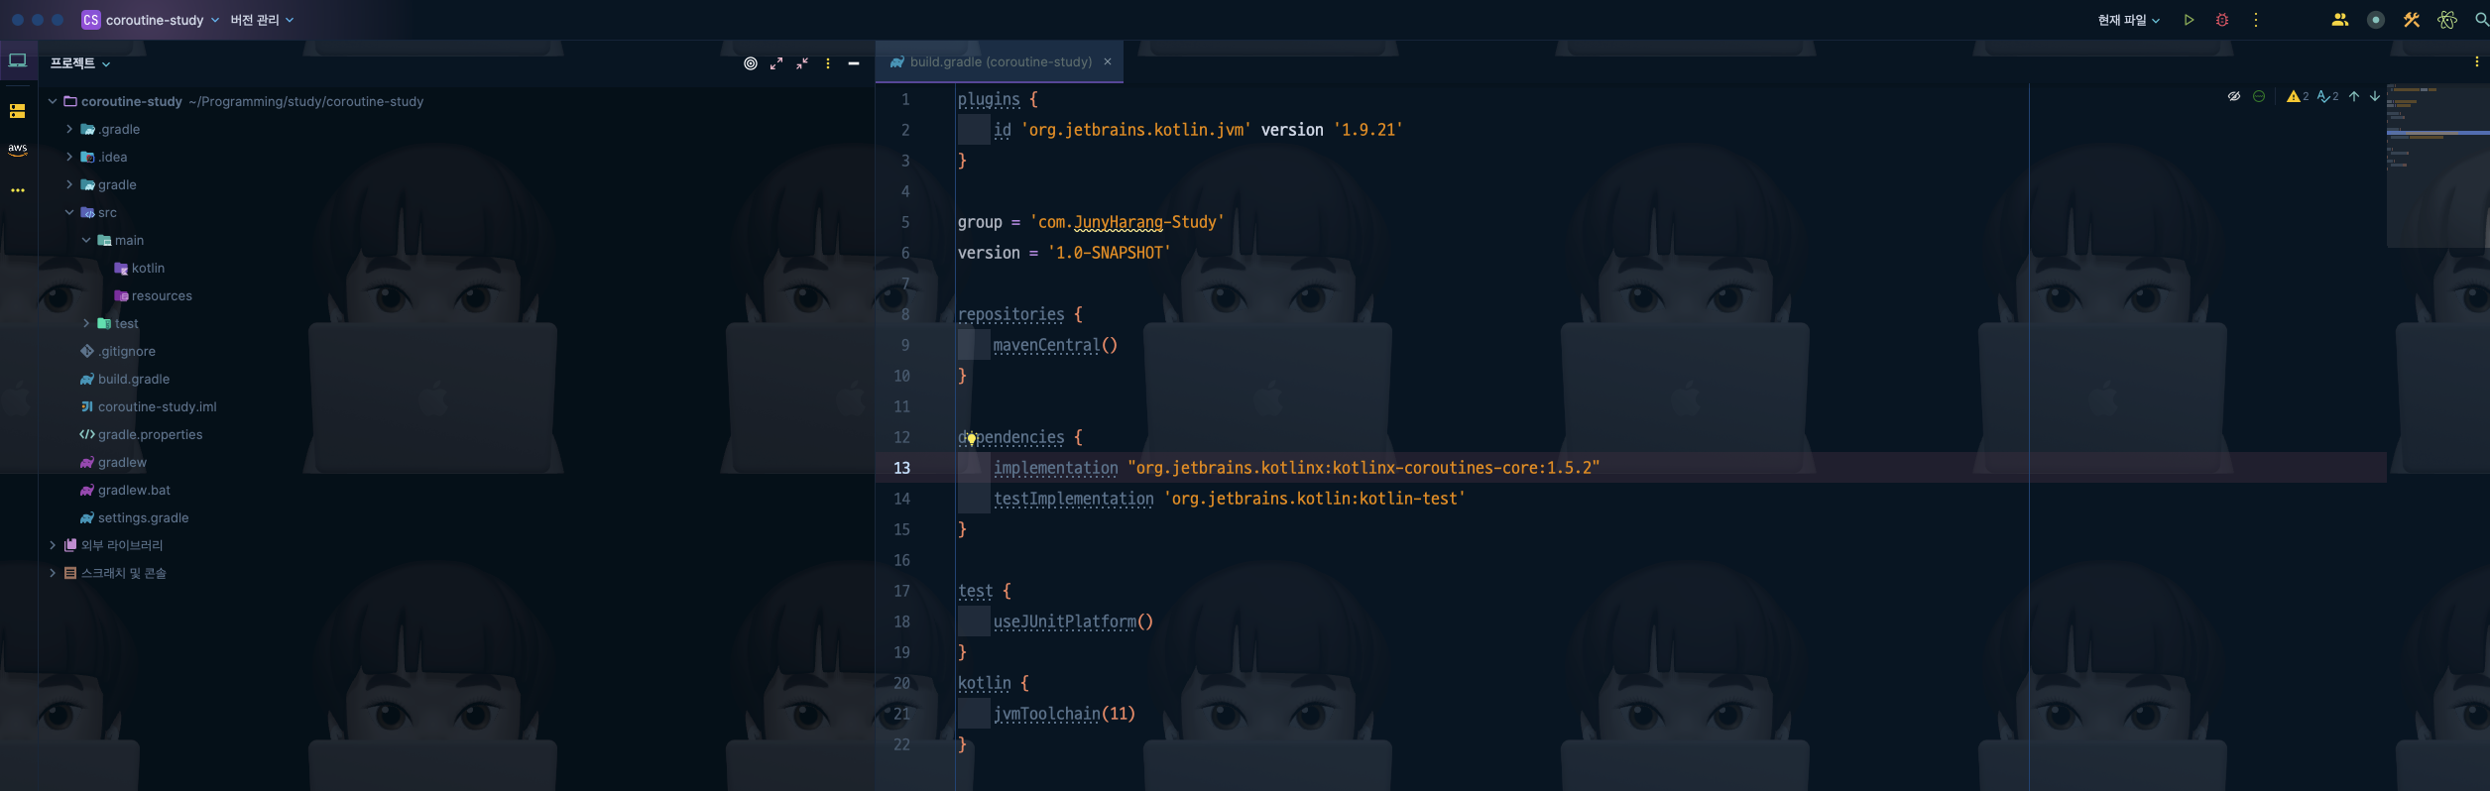Hide the project tool window
This screenshot has width=2490, height=791.
tap(854, 63)
